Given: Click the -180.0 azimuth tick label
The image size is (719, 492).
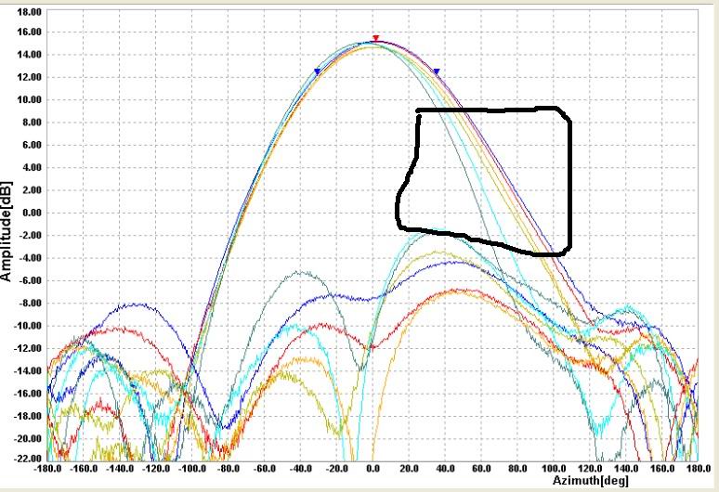Looking at the screenshot, I should tap(48, 469).
